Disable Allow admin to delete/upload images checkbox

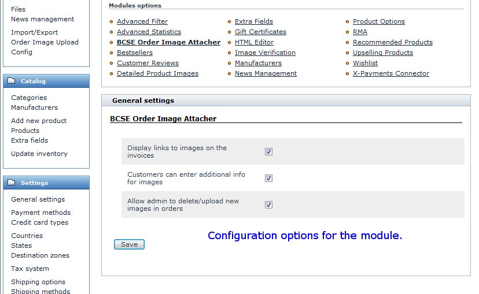(x=268, y=204)
